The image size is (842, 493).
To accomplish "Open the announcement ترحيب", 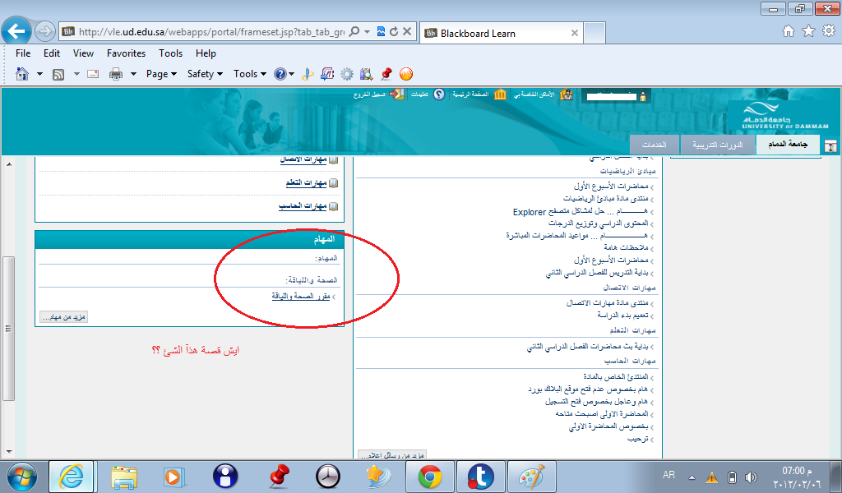I will [x=638, y=439].
